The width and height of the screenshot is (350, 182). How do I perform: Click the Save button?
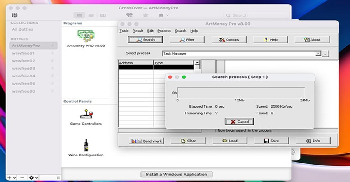(x=271, y=141)
